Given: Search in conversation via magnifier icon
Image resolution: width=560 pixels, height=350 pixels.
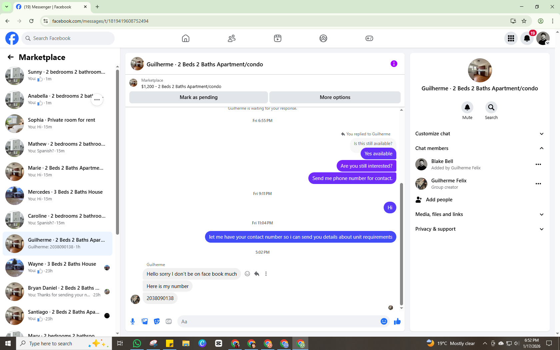Looking at the screenshot, I should [x=491, y=107].
